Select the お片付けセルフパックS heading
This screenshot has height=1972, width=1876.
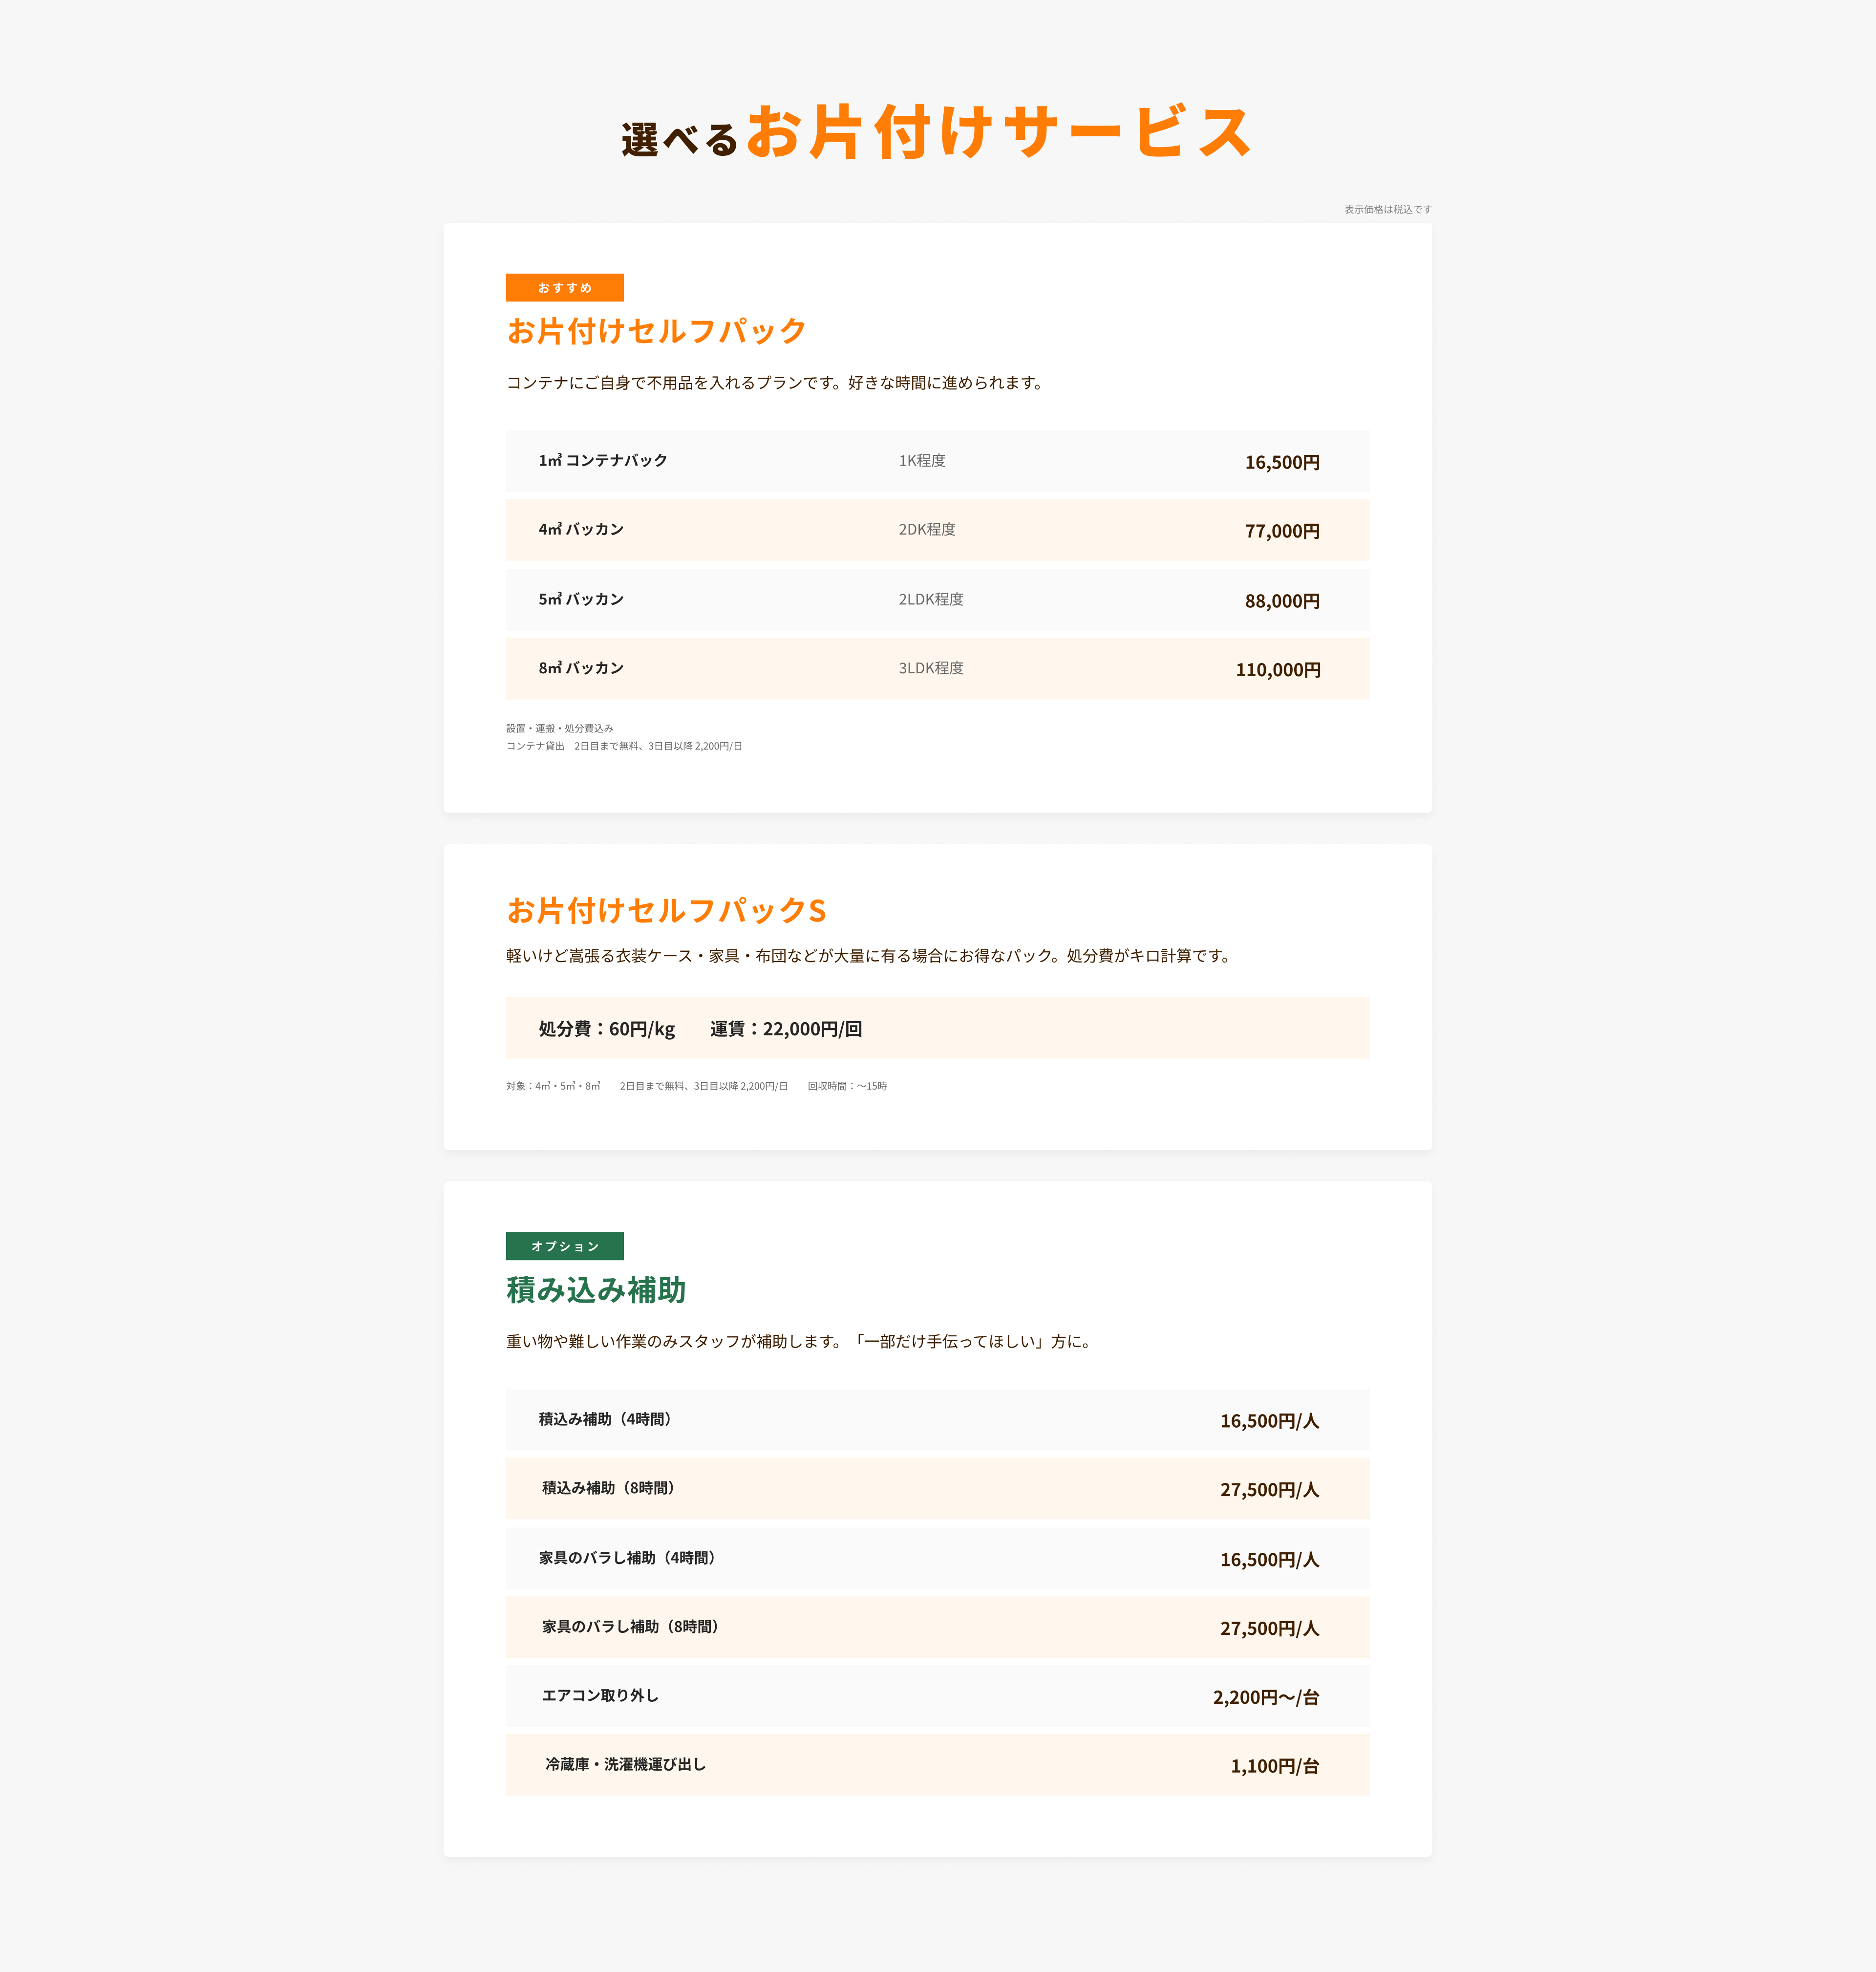[666, 911]
